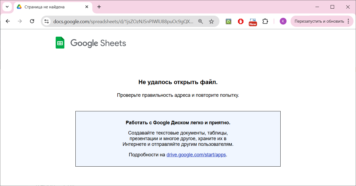Open the purple K profile avatar

[x=283, y=21]
